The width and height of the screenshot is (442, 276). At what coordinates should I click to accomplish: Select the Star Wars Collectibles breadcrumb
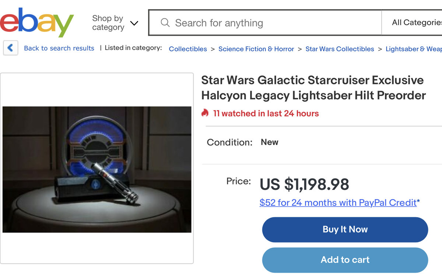tap(340, 49)
